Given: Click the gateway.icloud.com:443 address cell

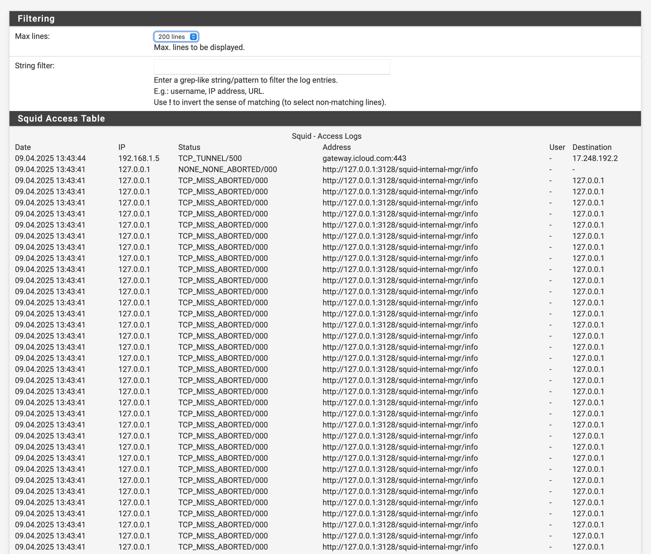Looking at the screenshot, I should pos(364,158).
